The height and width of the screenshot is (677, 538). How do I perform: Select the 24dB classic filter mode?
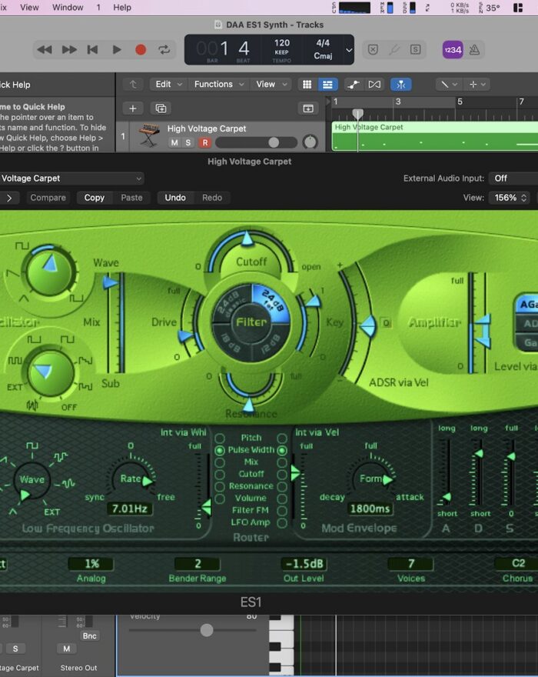(x=231, y=304)
